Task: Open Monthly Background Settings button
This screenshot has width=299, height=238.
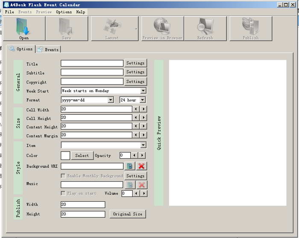Action: click(x=135, y=176)
